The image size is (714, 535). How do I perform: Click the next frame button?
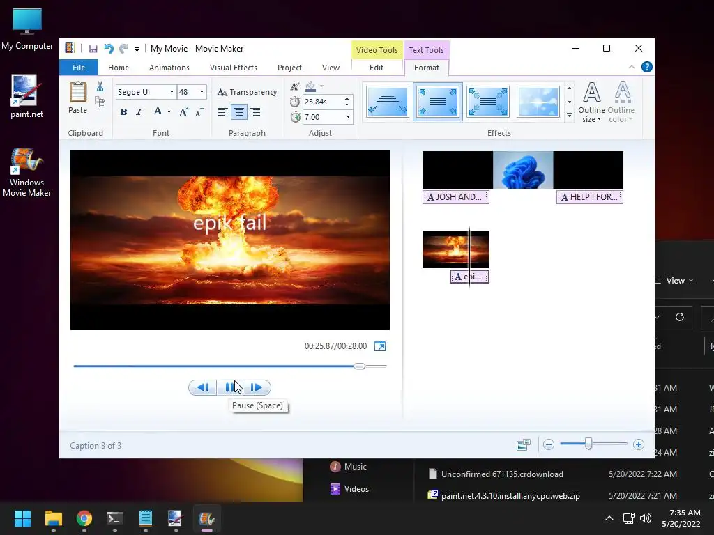pos(257,387)
